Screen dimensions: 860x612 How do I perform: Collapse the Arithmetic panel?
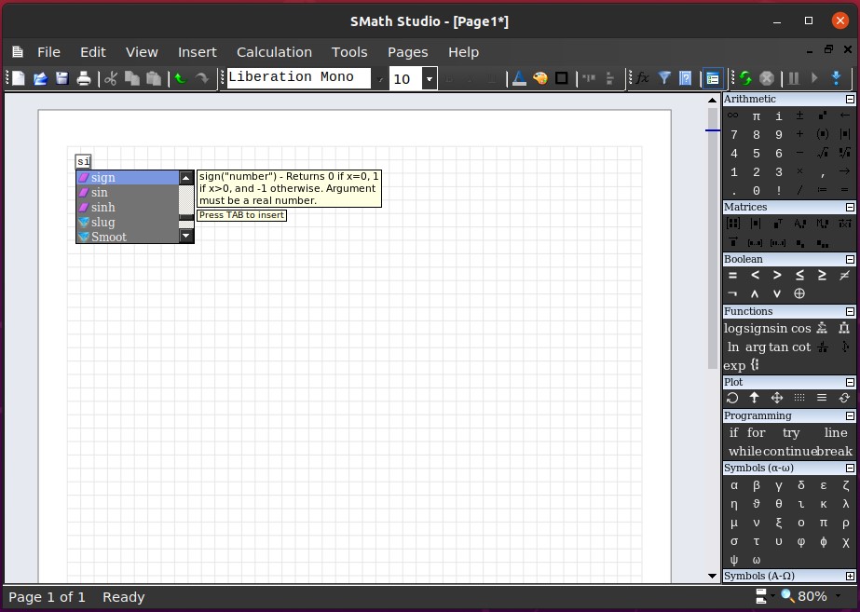pos(850,100)
